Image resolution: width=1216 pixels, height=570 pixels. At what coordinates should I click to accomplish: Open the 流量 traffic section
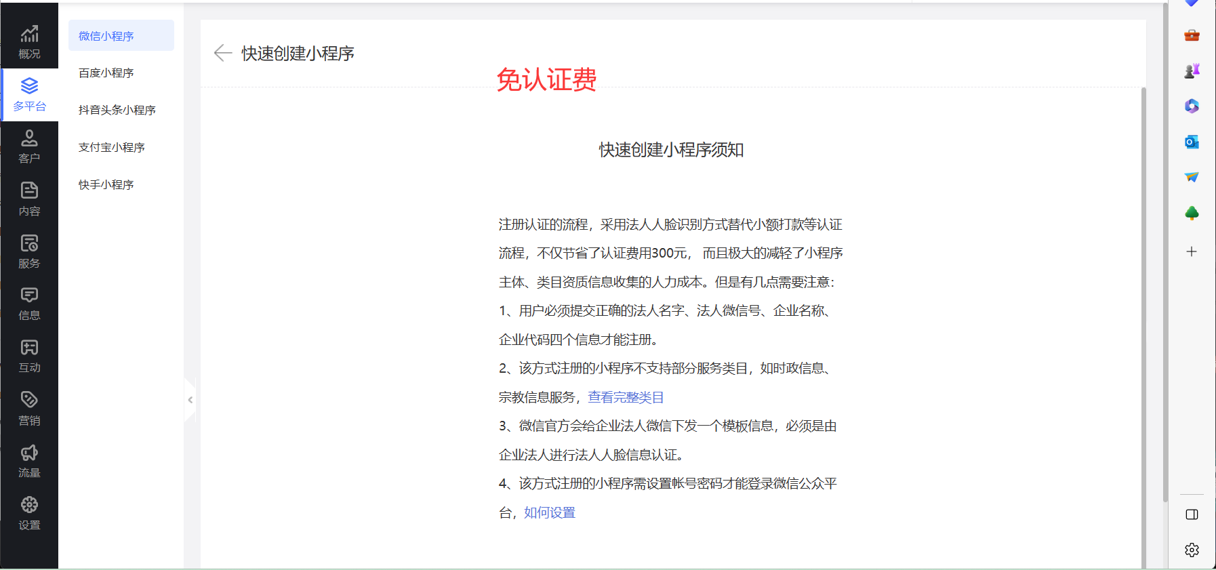[29, 461]
